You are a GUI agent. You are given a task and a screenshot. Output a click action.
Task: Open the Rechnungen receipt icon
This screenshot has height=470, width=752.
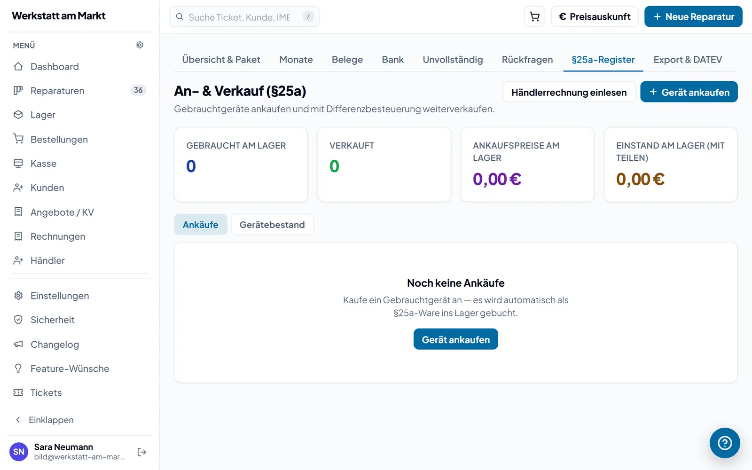(x=18, y=236)
